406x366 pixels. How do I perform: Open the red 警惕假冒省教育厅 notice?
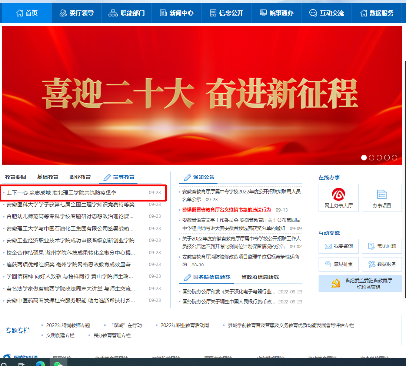[226, 210]
